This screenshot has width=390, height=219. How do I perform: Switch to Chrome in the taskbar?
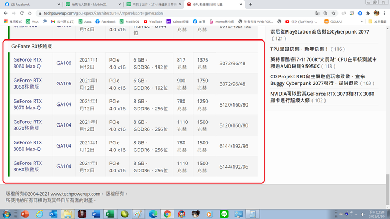coord(167,214)
